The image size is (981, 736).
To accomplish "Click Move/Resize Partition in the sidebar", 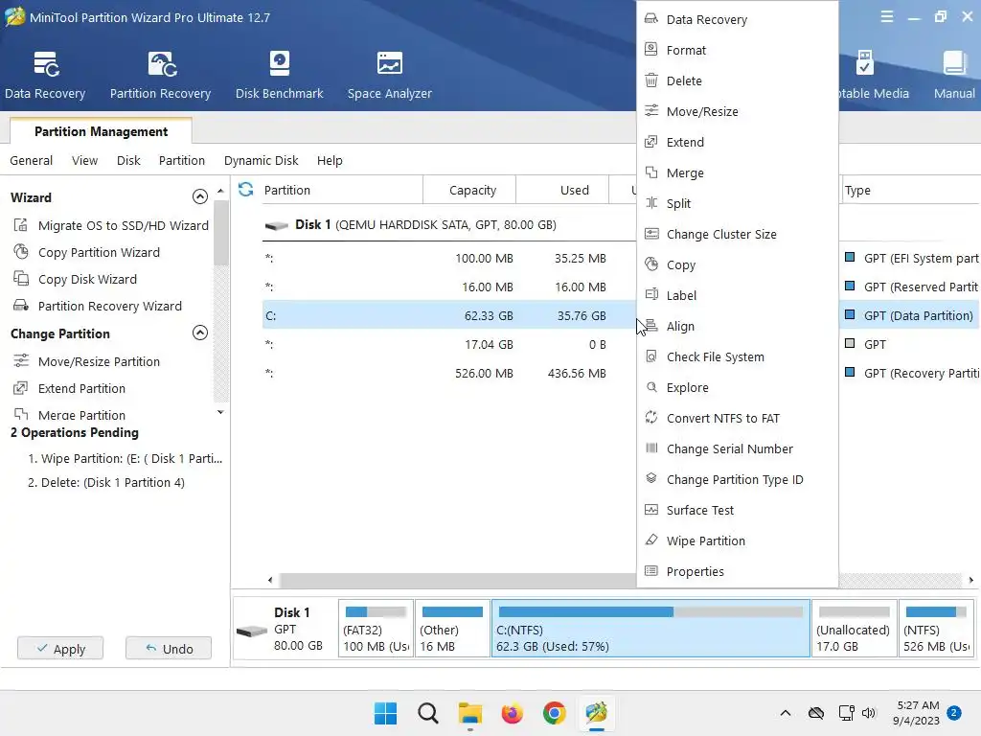I will click(99, 361).
